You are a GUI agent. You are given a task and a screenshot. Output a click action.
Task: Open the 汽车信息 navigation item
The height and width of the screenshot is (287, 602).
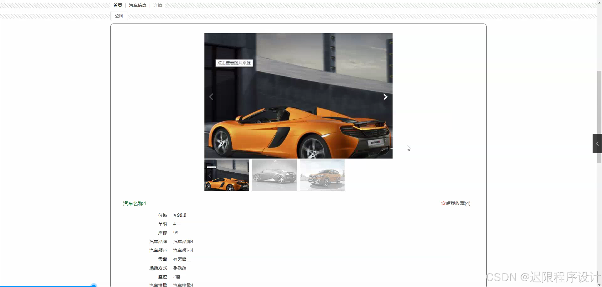pos(138,5)
